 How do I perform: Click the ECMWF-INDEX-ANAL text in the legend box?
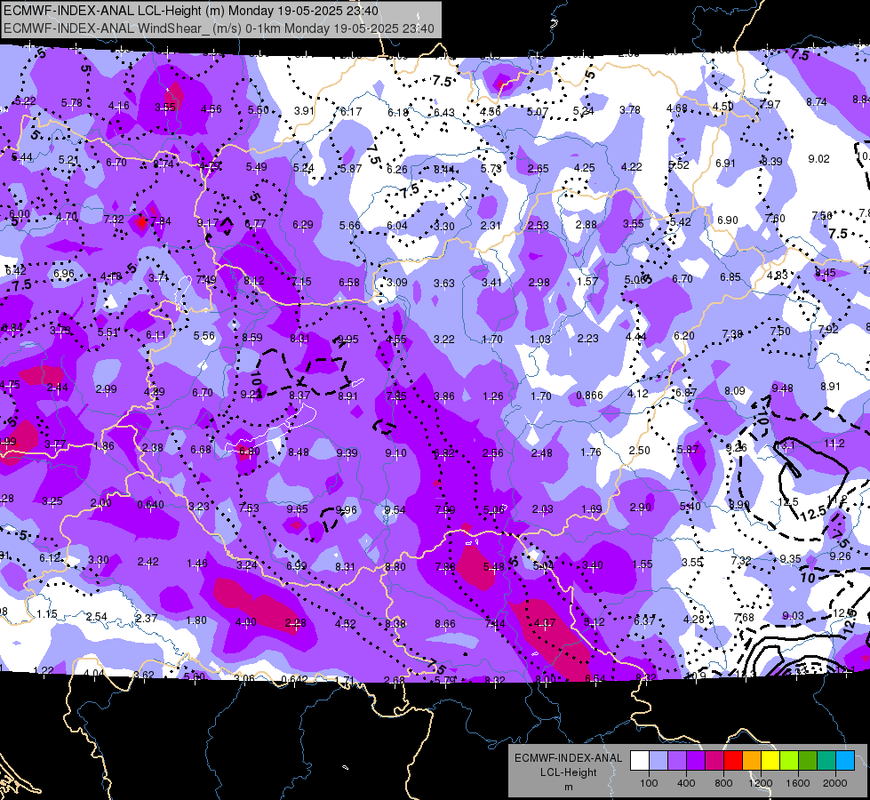pyautogui.click(x=568, y=758)
